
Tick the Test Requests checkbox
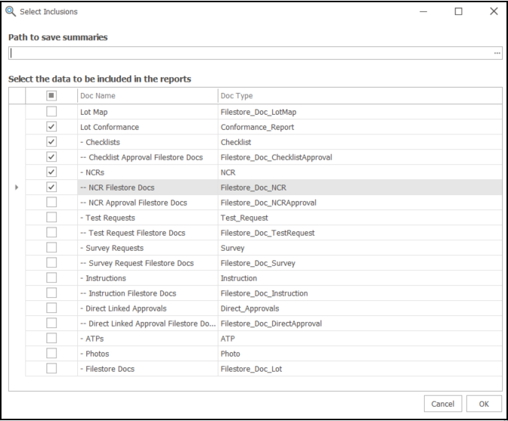coord(51,218)
